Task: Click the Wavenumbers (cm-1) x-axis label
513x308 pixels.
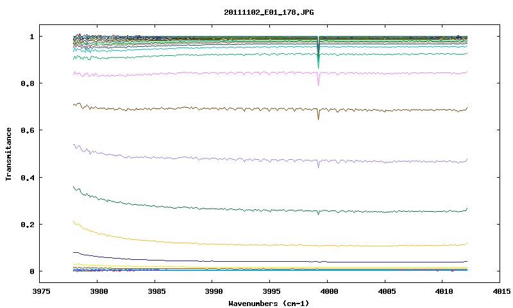Action: (269, 304)
